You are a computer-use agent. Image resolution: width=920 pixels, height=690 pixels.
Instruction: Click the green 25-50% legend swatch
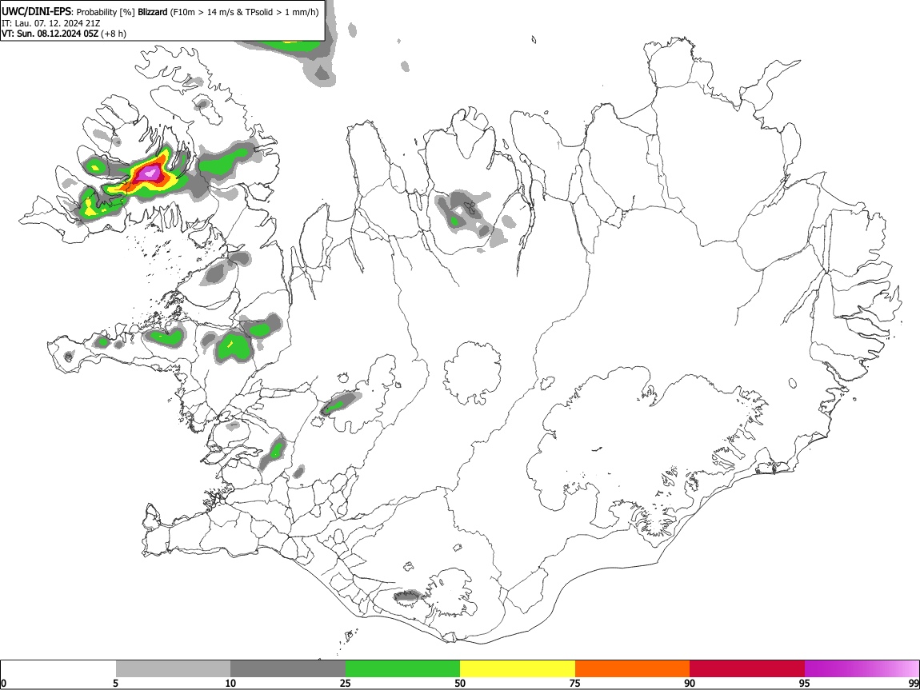point(402,669)
